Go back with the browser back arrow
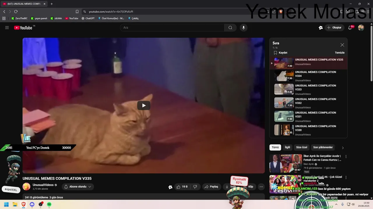The image size is (373, 209). tap(4, 12)
